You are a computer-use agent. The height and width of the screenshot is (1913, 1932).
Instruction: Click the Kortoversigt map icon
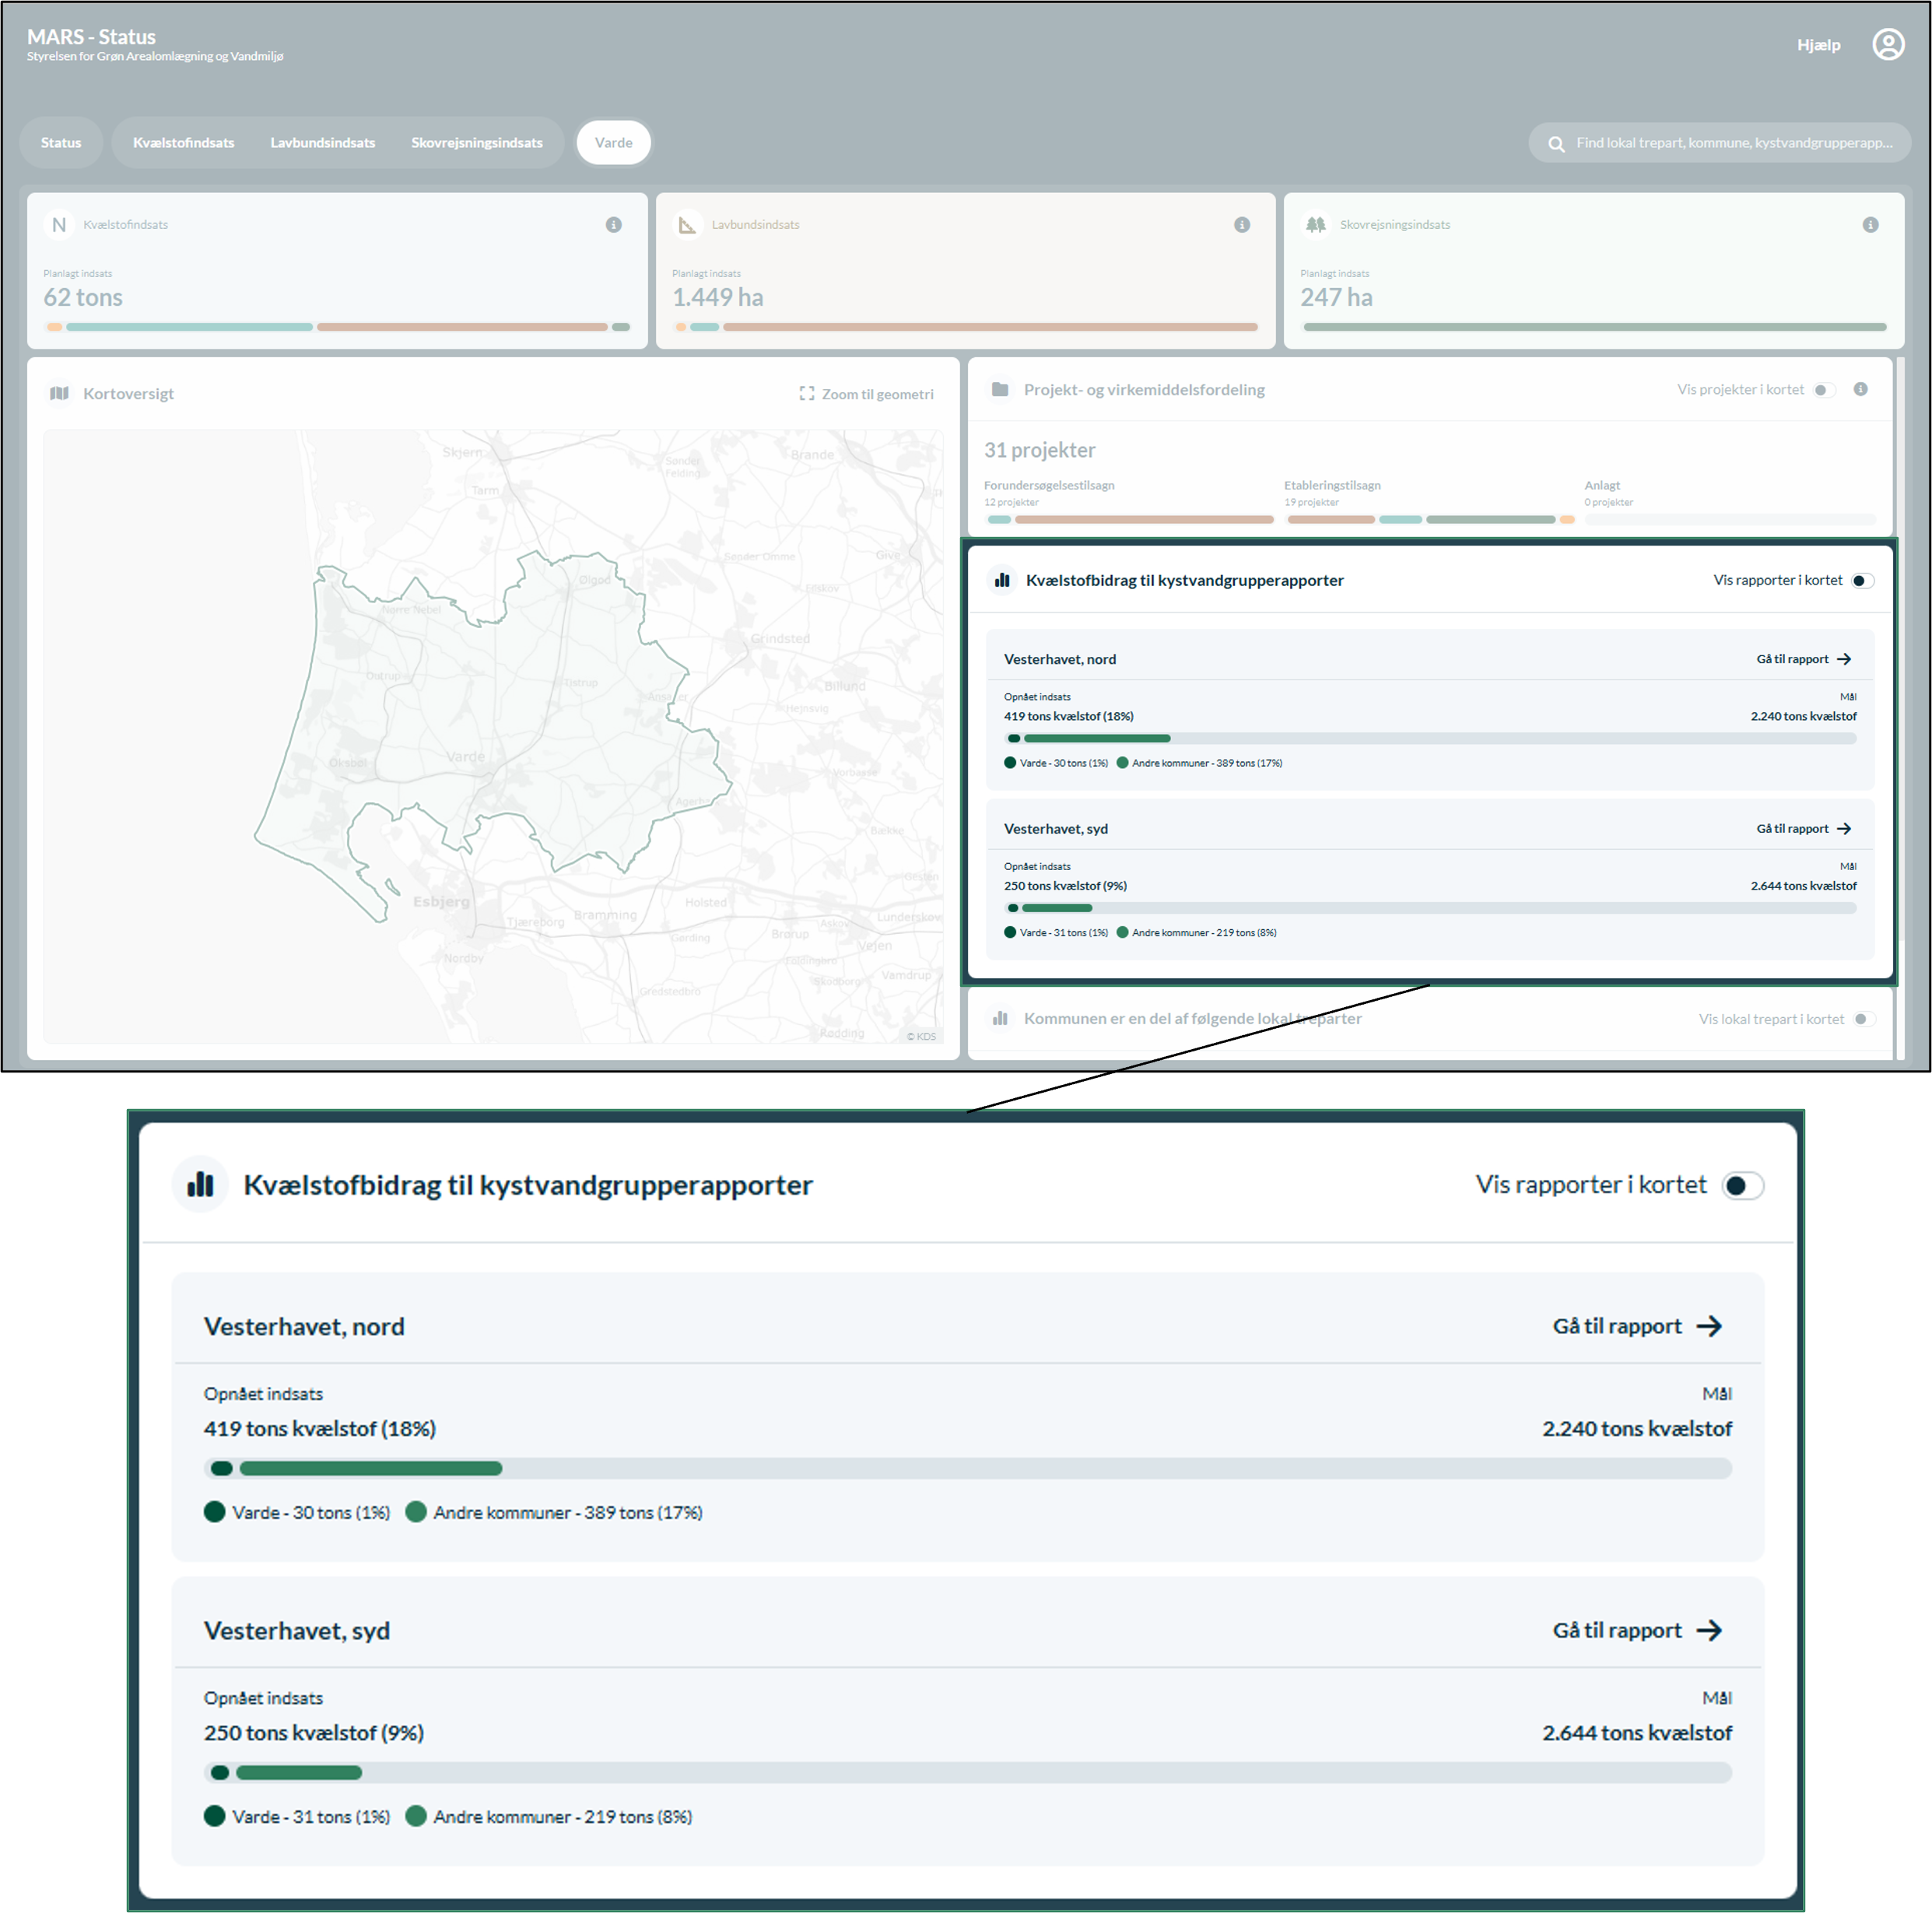tap(60, 393)
